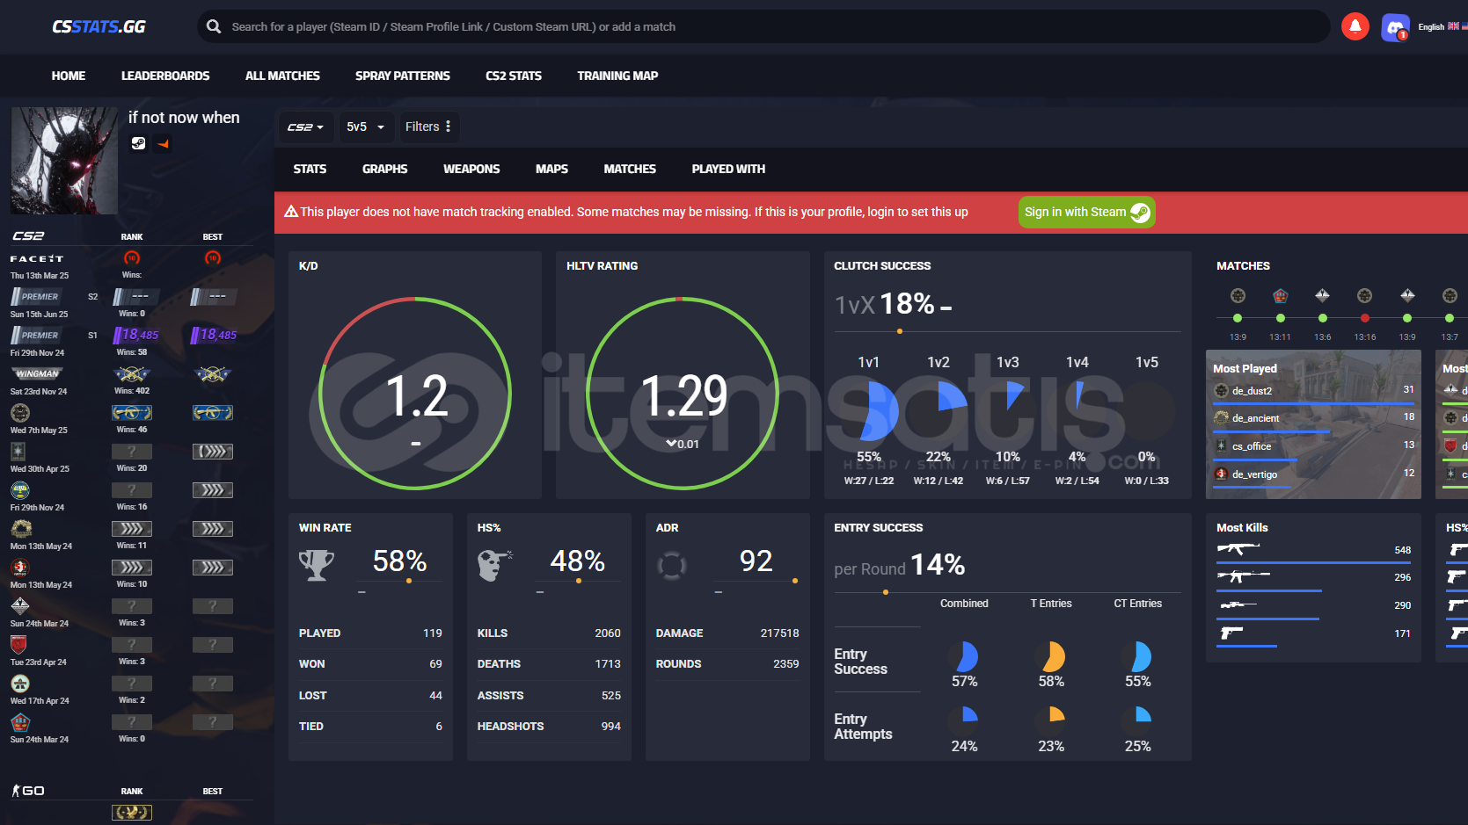1468x825 pixels.
Task: Click the 18,485 Premier rank rating
Action: [x=136, y=335]
